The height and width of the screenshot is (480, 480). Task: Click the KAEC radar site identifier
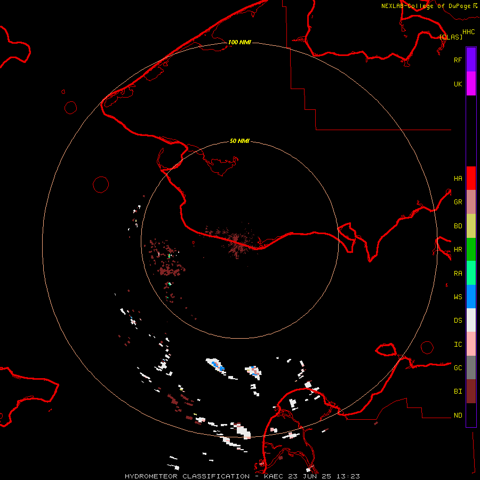(x=274, y=476)
